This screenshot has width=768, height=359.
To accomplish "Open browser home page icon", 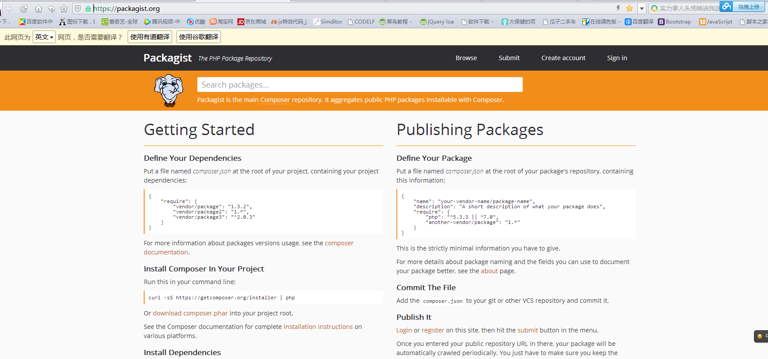I will [38, 8].
